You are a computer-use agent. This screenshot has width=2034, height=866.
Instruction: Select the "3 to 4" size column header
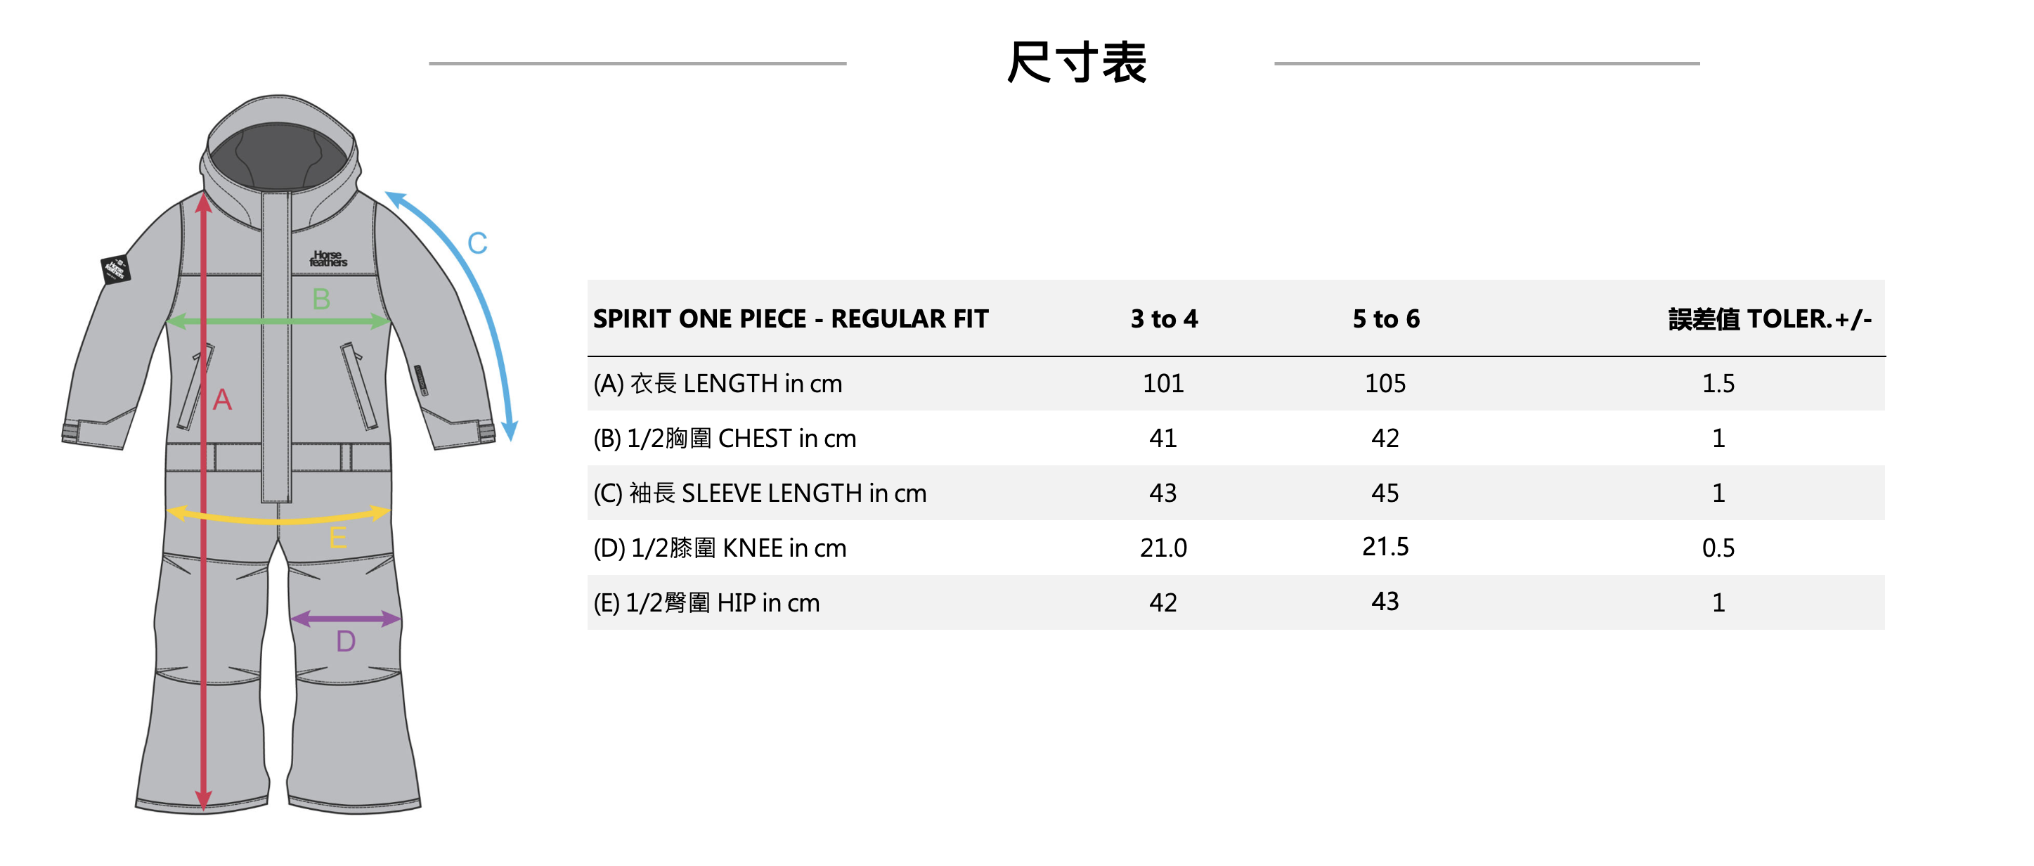click(x=1164, y=319)
